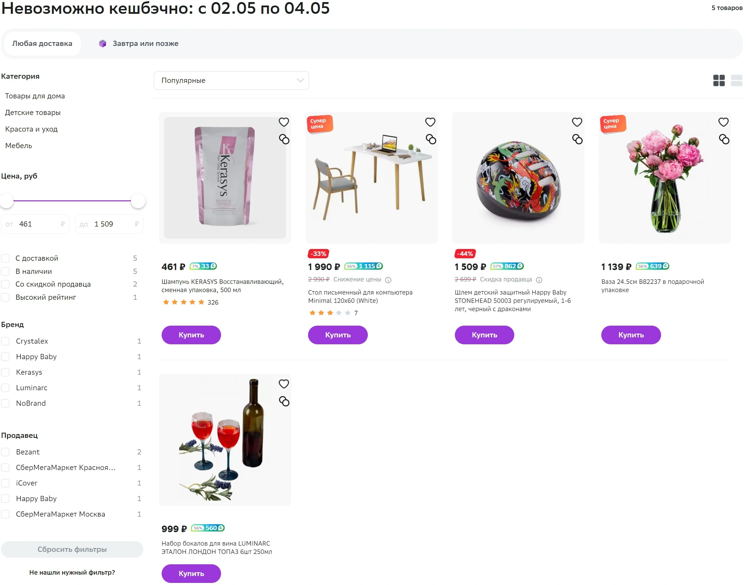Tick the Bezant seller checkbox
The height and width of the screenshot is (585, 746).
pyautogui.click(x=5, y=452)
